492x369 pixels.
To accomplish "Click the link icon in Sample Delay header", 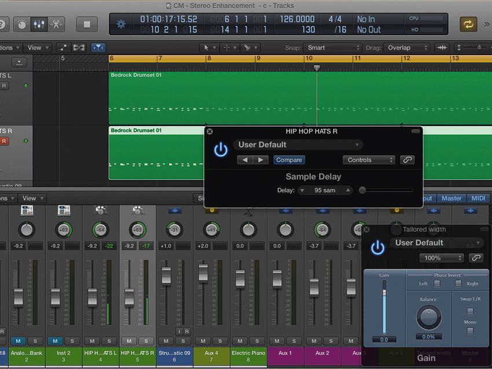I will coord(407,160).
